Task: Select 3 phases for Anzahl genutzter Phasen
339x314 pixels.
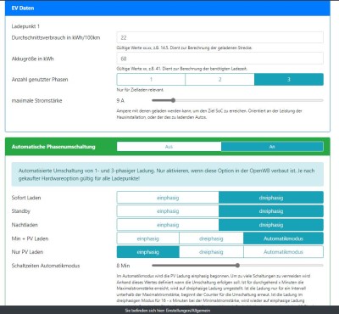Action: pos(289,80)
